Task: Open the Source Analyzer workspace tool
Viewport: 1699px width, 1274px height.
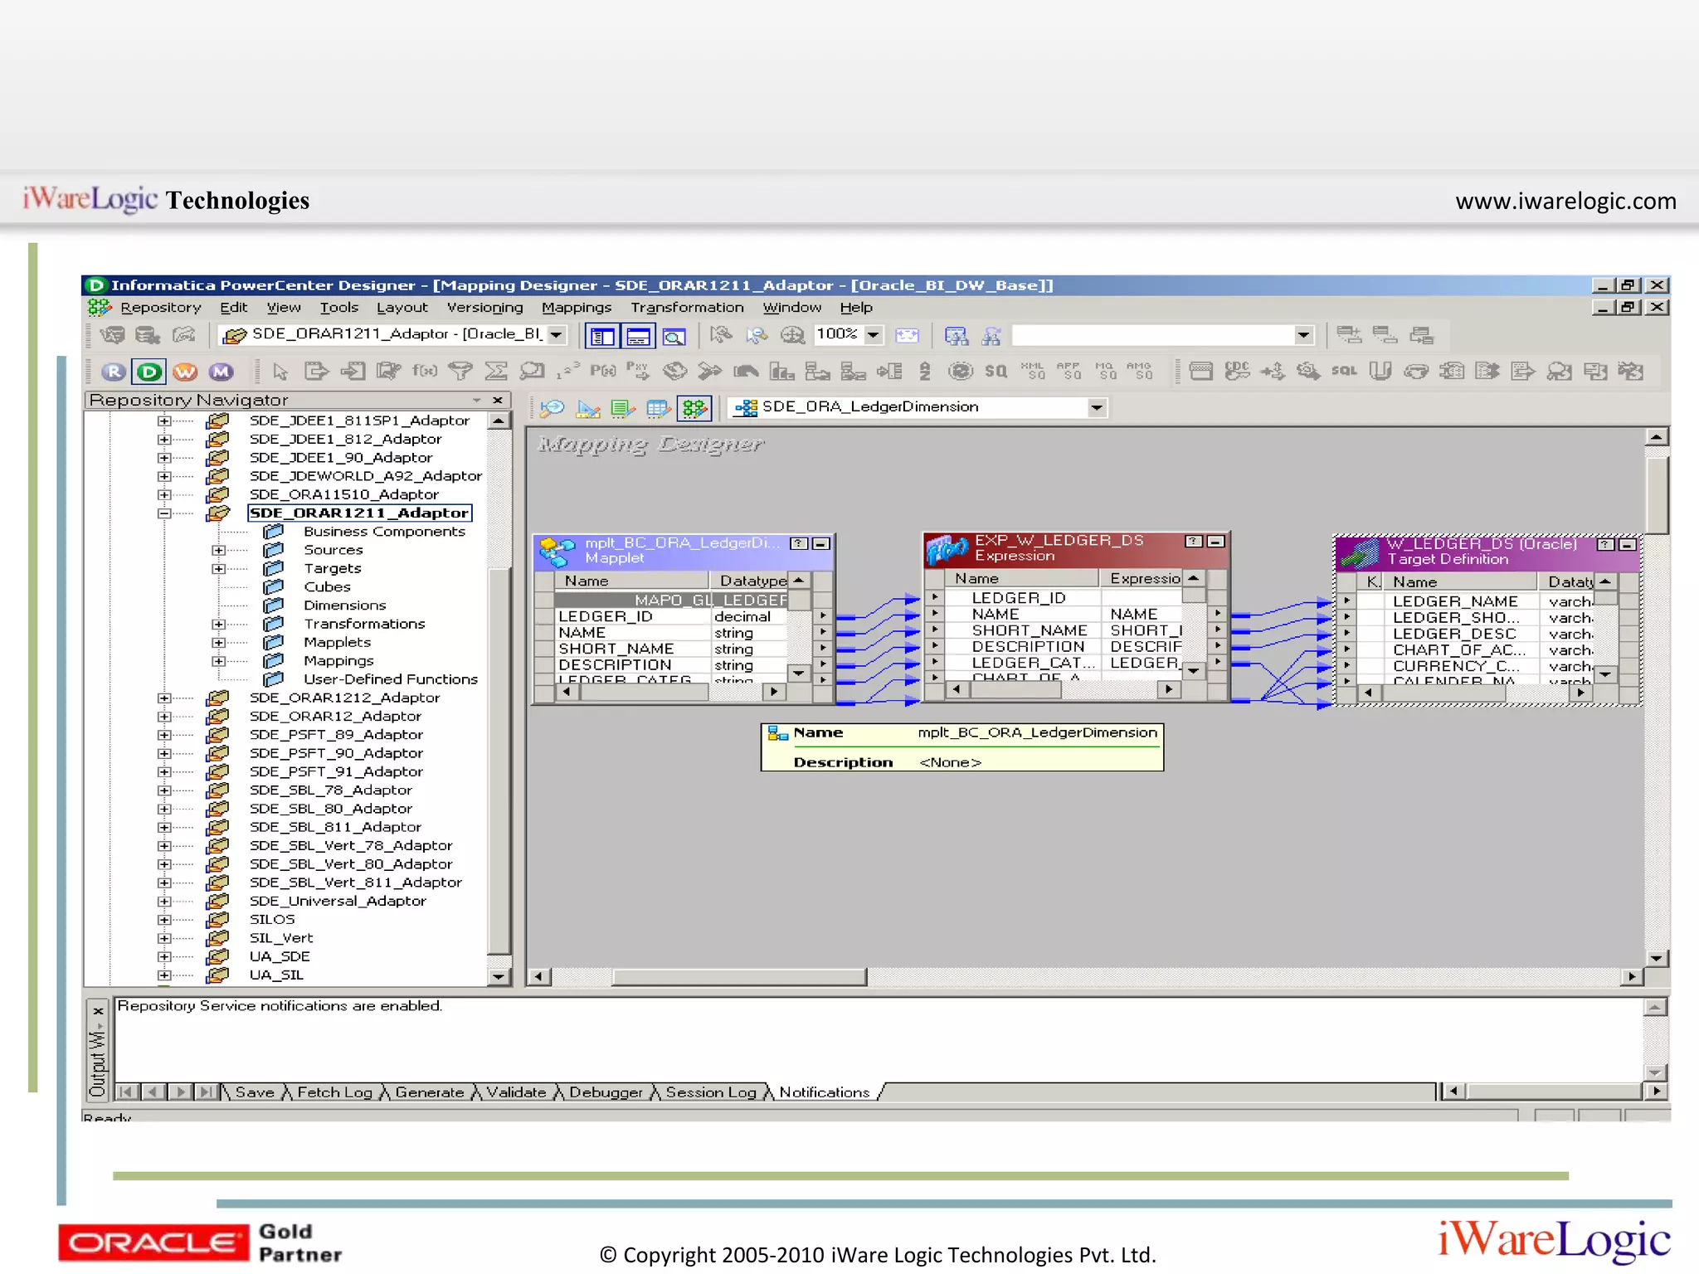Action: (552, 408)
